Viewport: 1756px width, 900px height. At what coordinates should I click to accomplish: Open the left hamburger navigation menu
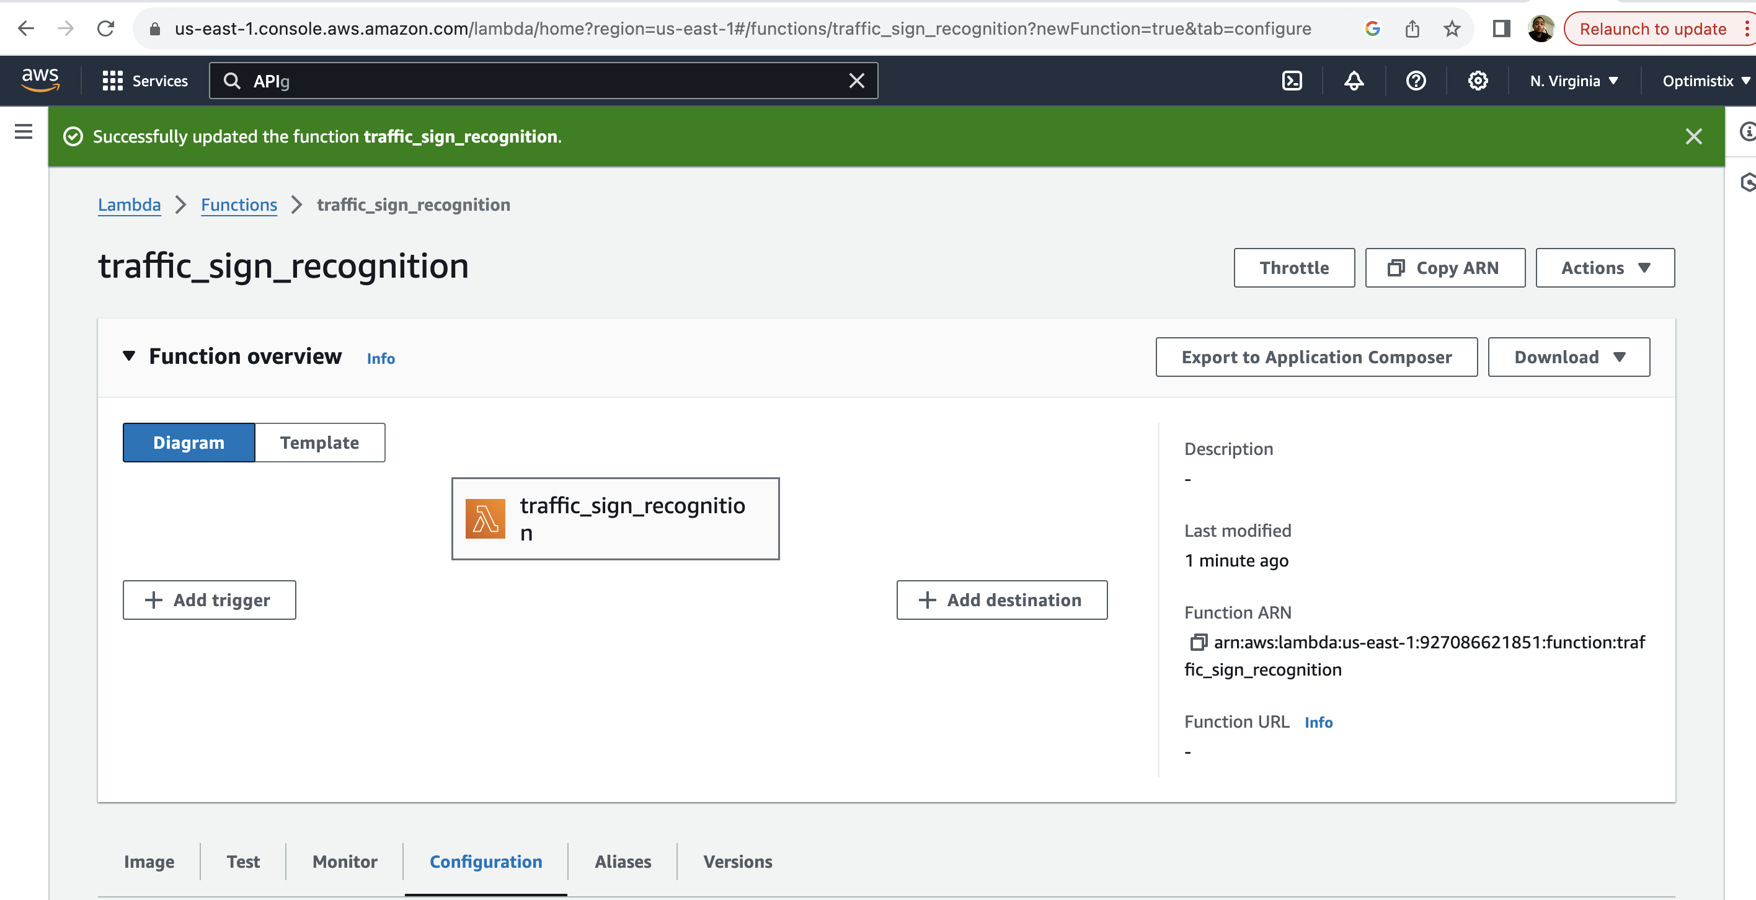pos(24,131)
